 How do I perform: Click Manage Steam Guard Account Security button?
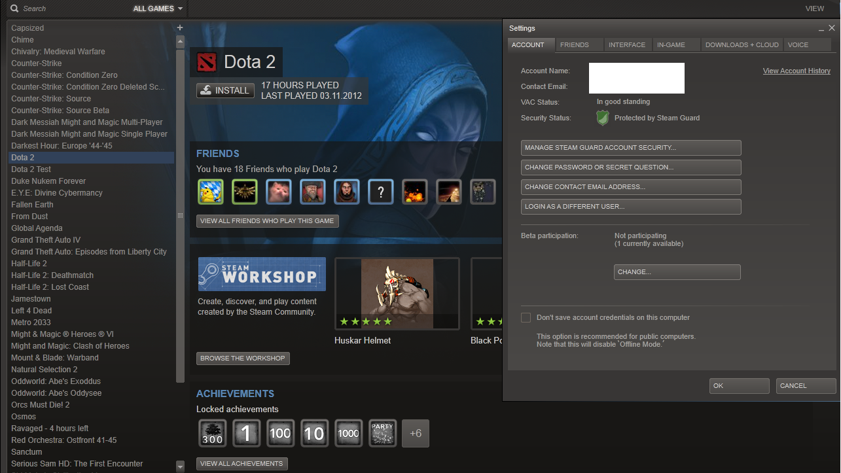pyautogui.click(x=631, y=148)
